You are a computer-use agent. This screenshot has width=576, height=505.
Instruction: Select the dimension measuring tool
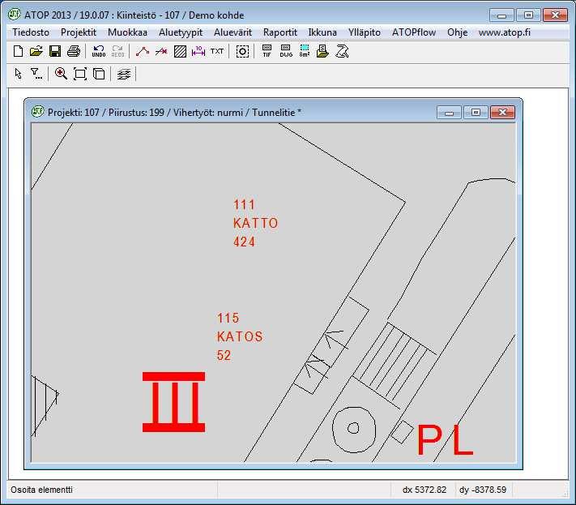pyautogui.click(x=198, y=51)
